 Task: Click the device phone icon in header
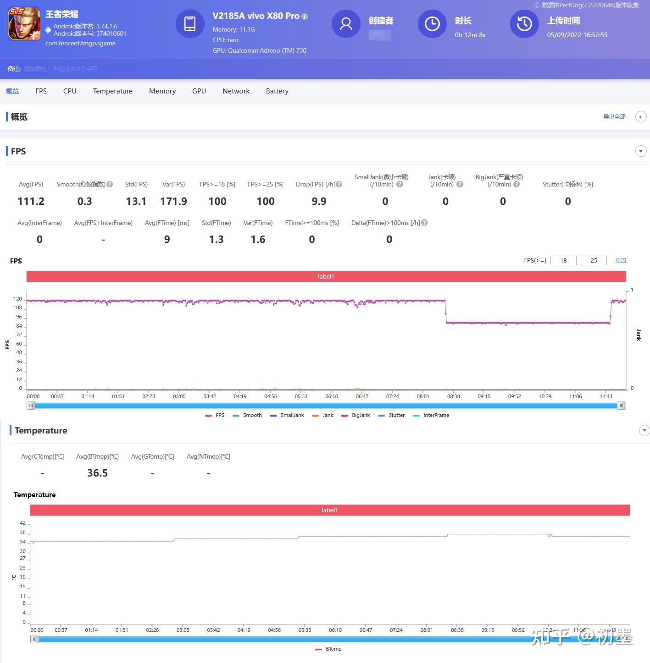tap(190, 24)
